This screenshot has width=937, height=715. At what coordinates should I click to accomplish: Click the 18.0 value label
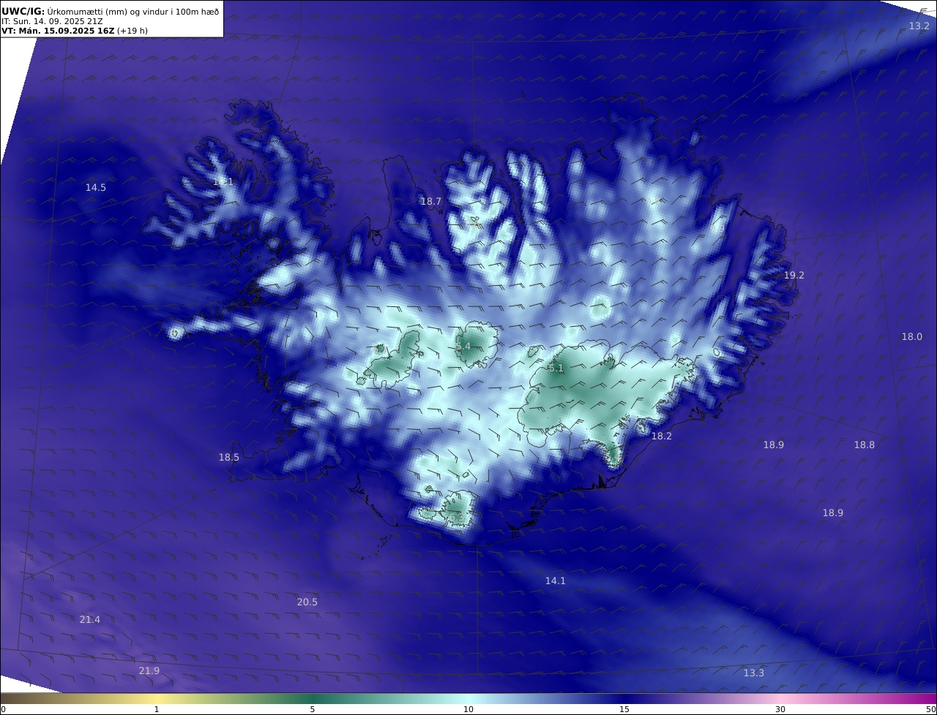tap(912, 336)
